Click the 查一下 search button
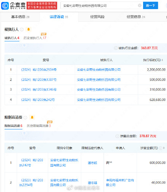 pos(150,5)
